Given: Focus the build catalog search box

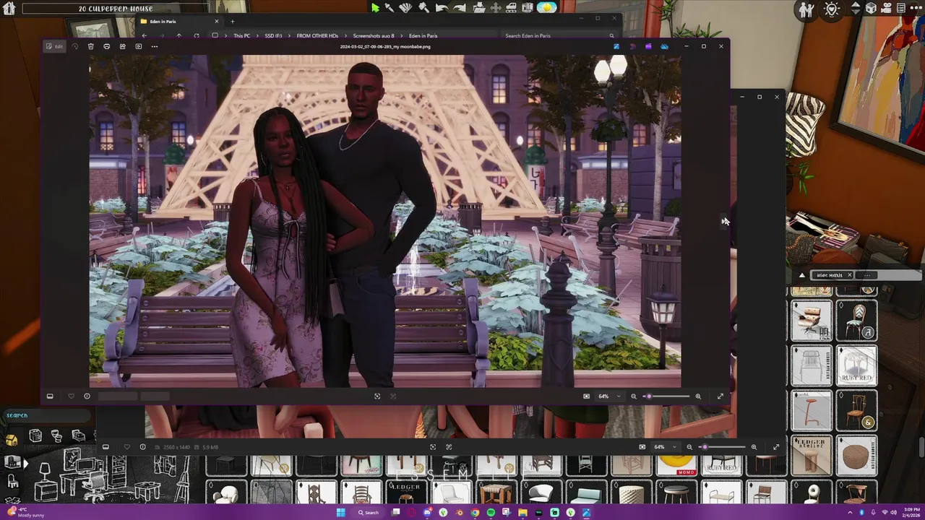Looking at the screenshot, I should tap(47, 415).
